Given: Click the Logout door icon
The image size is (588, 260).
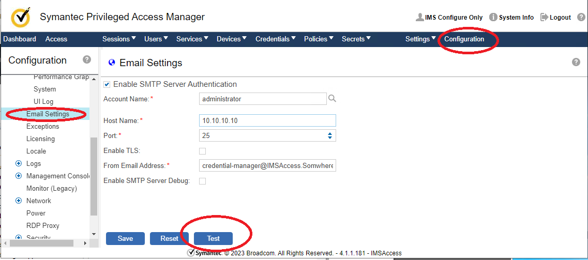Looking at the screenshot, I should [x=544, y=17].
